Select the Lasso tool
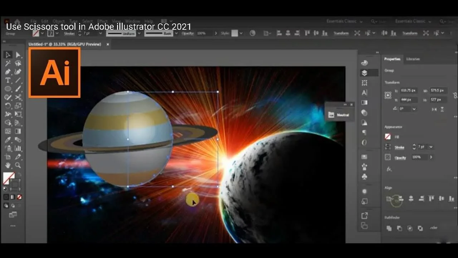The height and width of the screenshot is (258, 458). click(x=18, y=63)
